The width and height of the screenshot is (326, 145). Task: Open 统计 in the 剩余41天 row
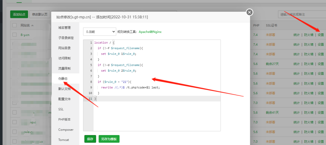click(x=297, y=112)
